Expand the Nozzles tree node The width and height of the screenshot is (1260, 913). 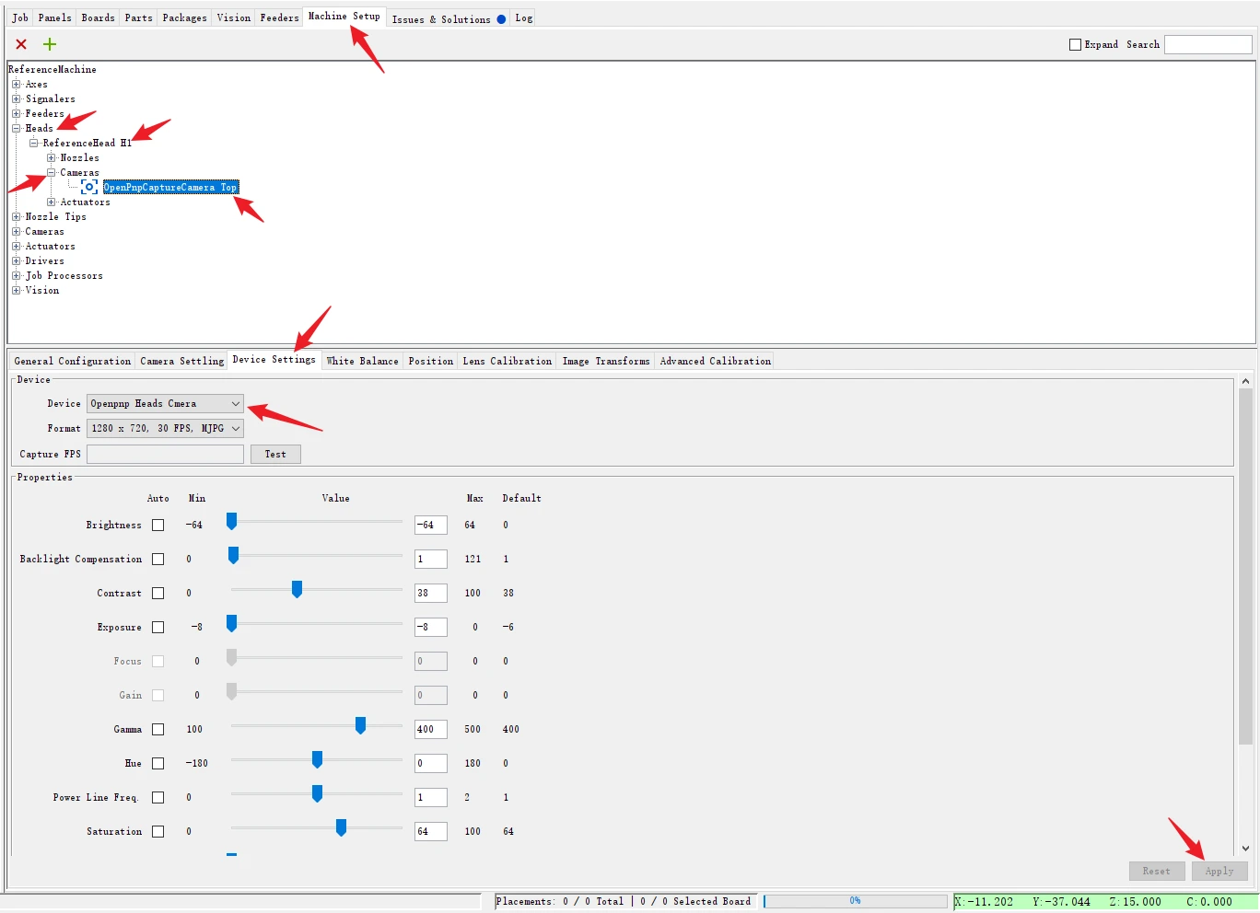point(52,157)
